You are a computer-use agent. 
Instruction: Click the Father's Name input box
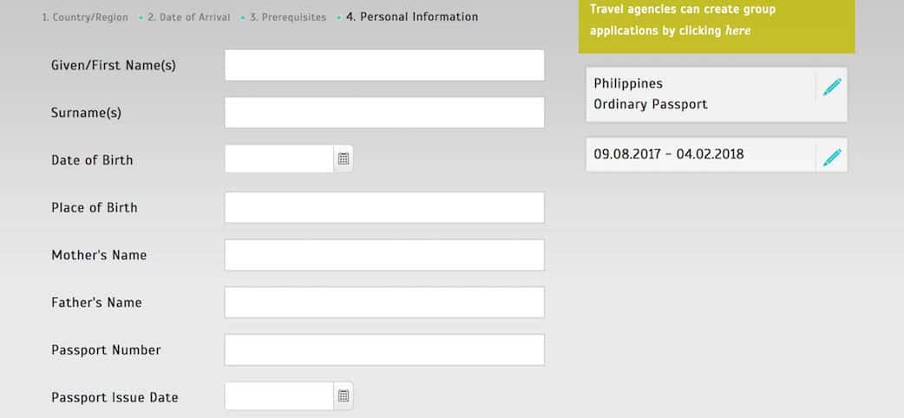[x=384, y=303]
